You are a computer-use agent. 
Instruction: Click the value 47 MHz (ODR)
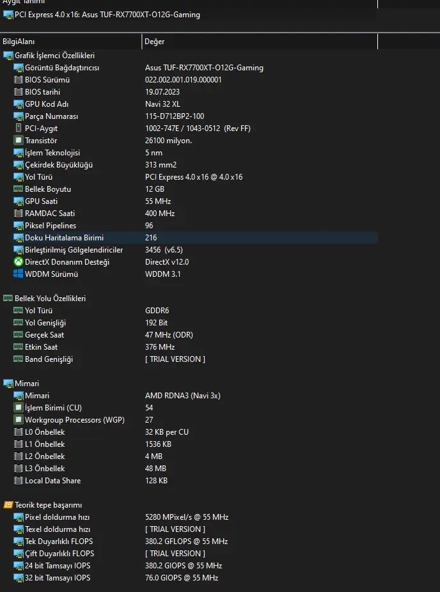click(x=169, y=335)
